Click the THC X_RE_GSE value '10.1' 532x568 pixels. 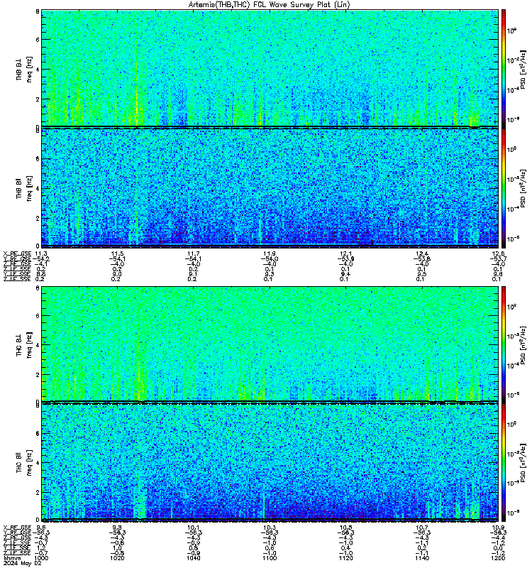point(193,528)
